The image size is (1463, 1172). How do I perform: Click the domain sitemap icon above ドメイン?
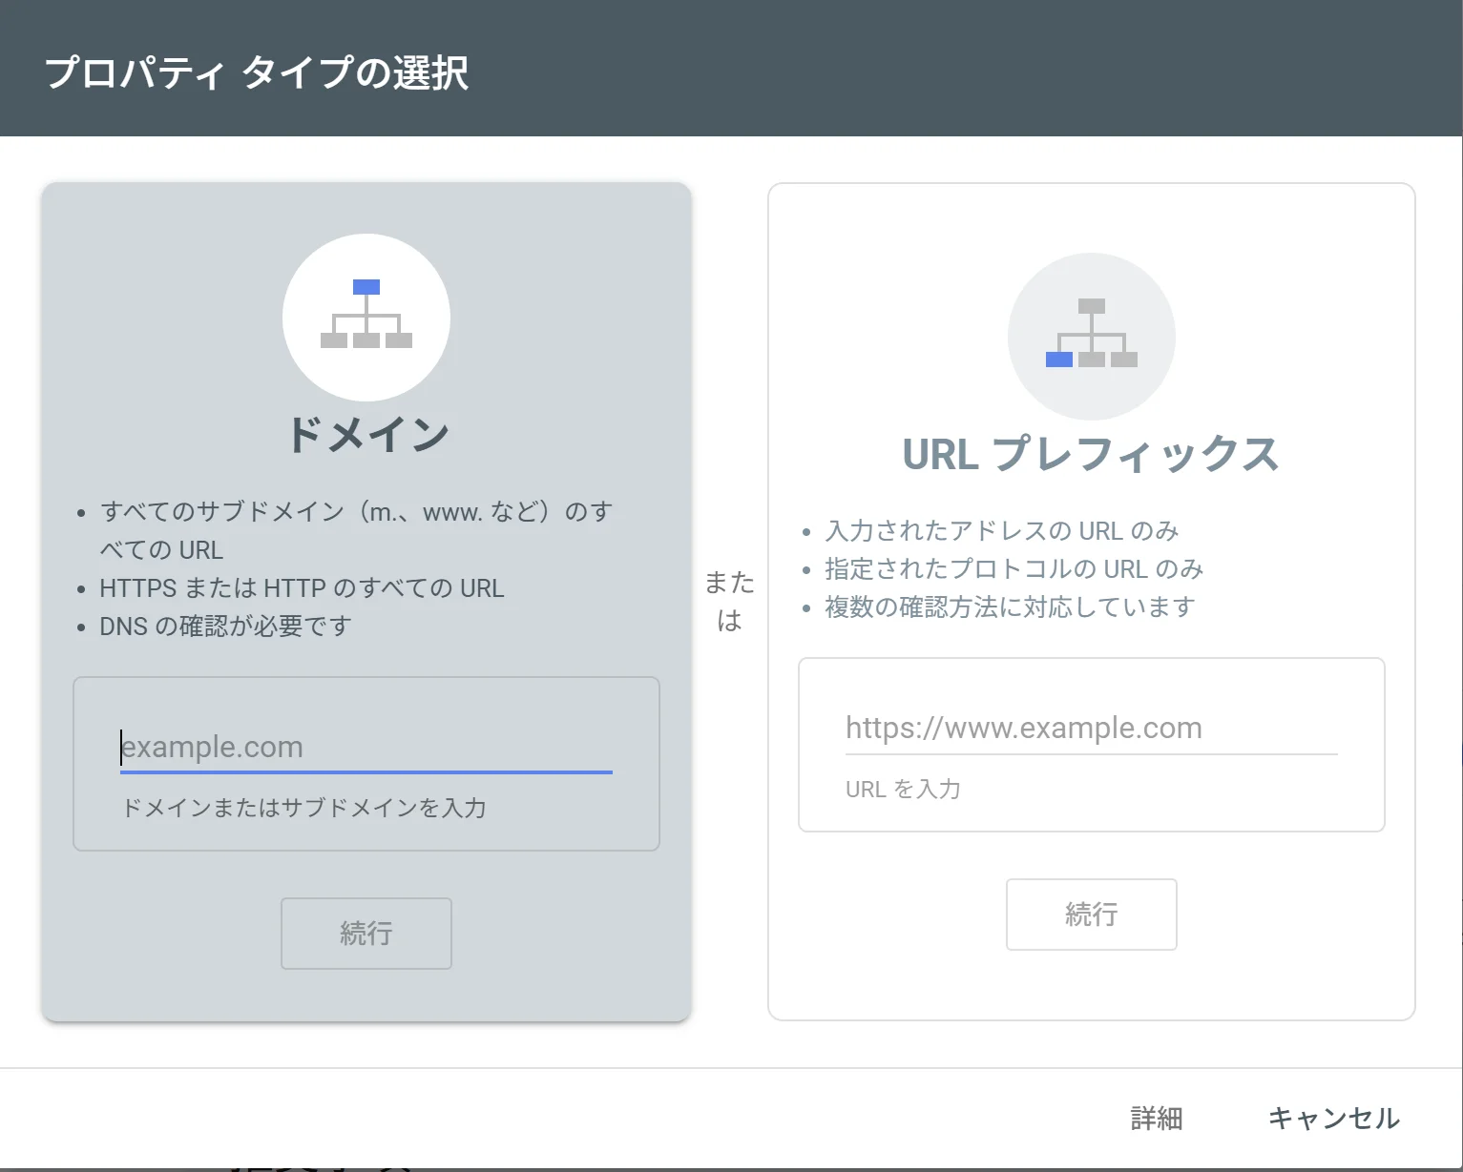(x=366, y=318)
